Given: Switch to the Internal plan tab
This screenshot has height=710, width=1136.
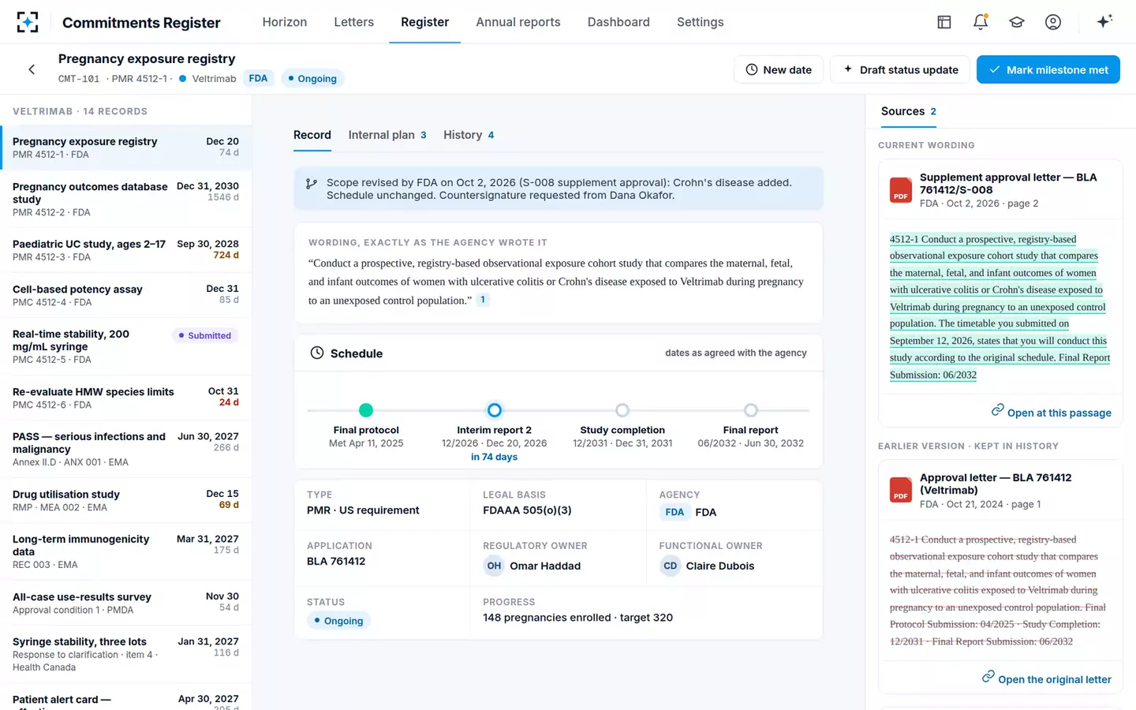Looking at the screenshot, I should 387,135.
